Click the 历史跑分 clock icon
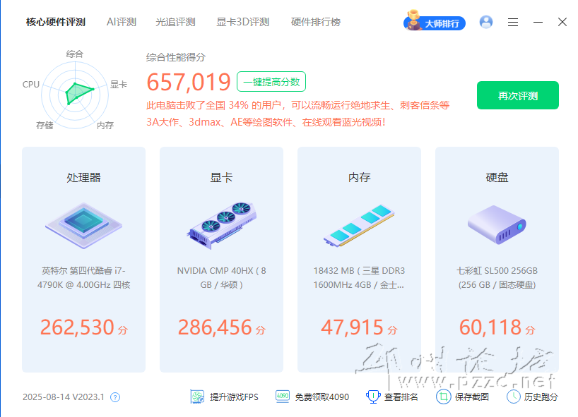578x417 pixels. point(513,397)
